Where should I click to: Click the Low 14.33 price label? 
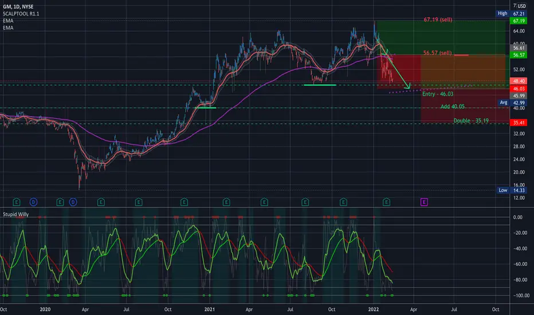coord(512,190)
